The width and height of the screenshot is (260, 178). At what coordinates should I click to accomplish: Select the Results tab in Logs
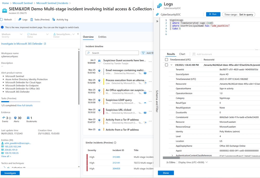click(x=171, y=54)
